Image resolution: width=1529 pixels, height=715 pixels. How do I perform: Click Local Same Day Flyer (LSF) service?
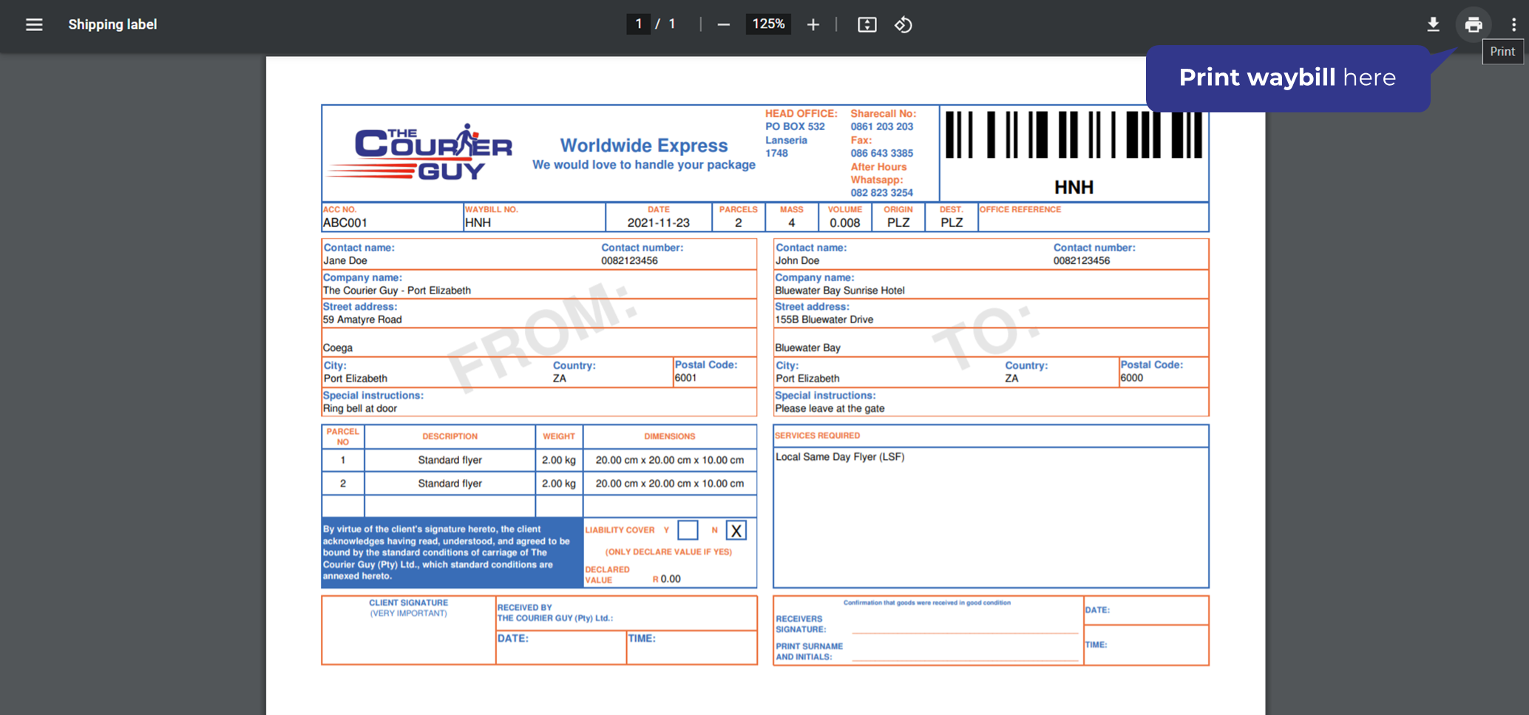point(840,457)
